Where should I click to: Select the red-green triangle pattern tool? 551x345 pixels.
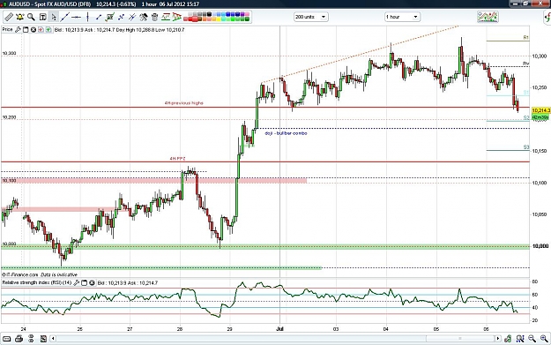click(176, 17)
